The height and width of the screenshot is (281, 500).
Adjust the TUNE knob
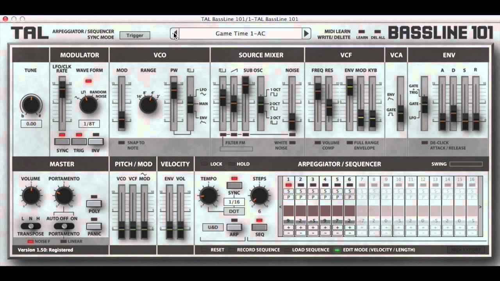31,104
